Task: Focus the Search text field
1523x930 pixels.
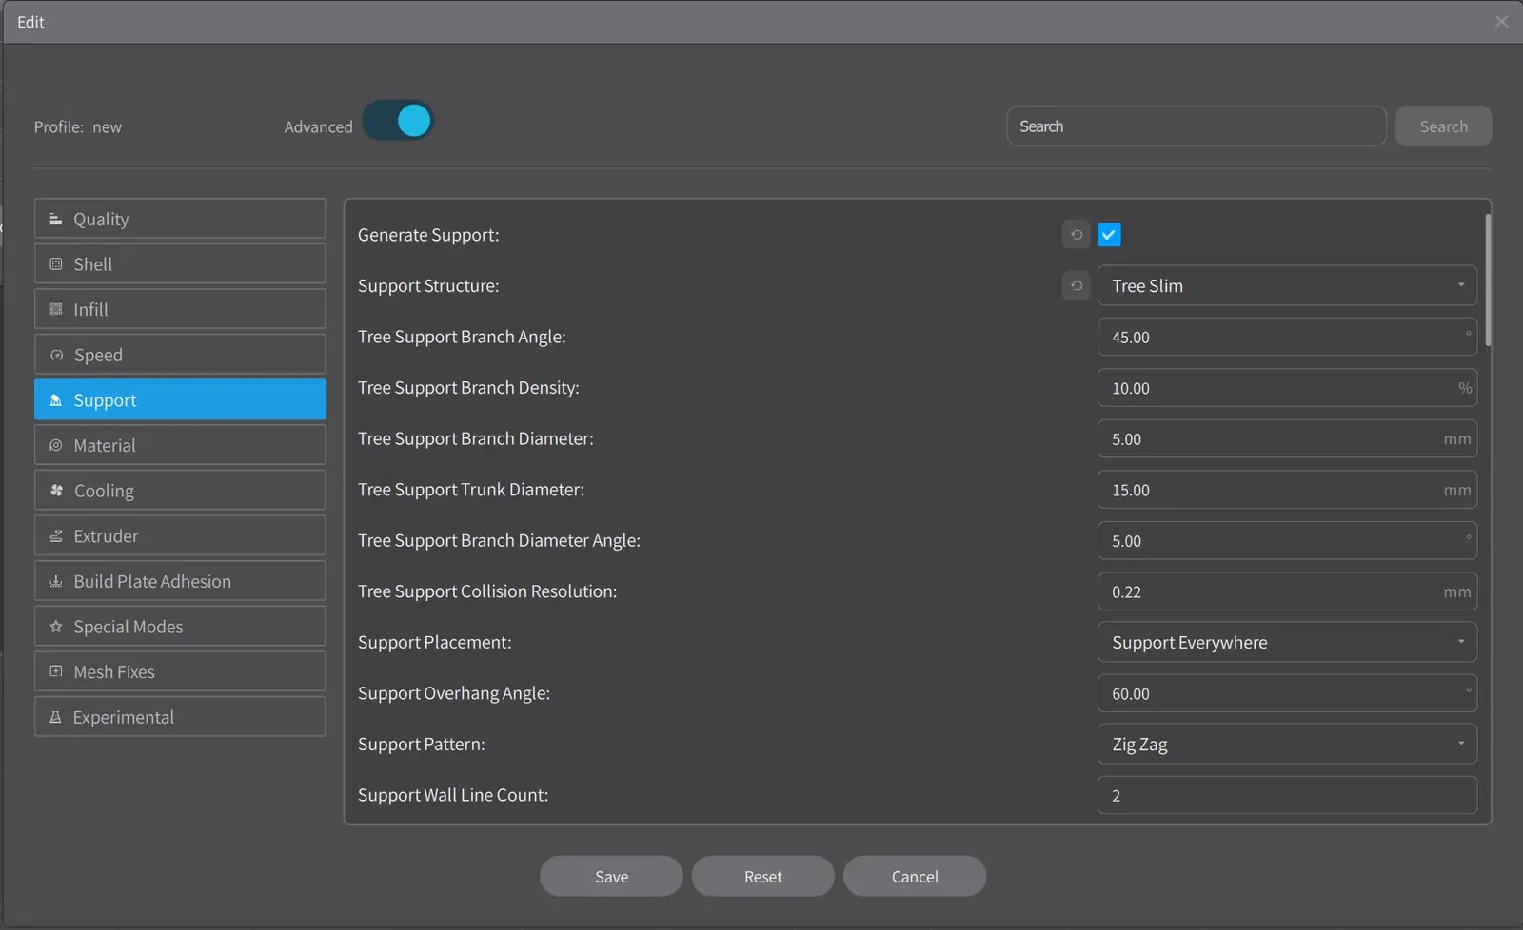Action: (x=1197, y=126)
